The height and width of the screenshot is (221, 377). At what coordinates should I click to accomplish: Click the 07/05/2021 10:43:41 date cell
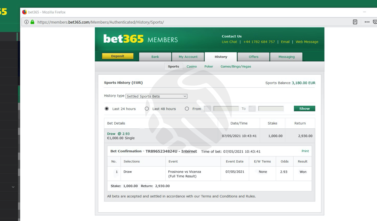point(239,136)
